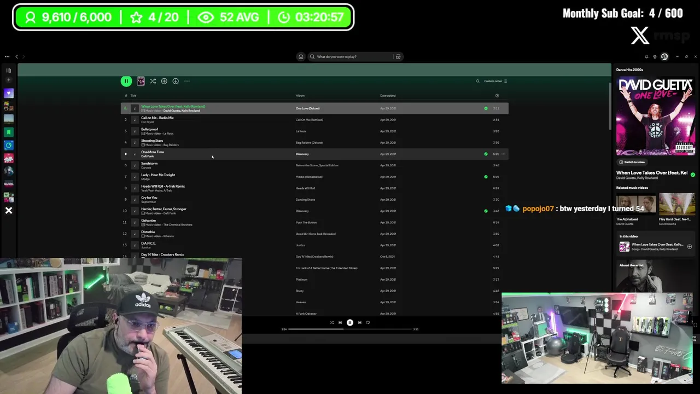The width and height of the screenshot is (700, 394).
Task: Click the download playlist arrow icon
Action: (176, 81)
